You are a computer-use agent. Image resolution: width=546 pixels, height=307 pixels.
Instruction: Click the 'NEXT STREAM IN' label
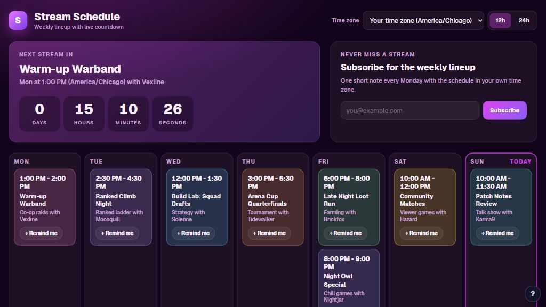point(46,55)
